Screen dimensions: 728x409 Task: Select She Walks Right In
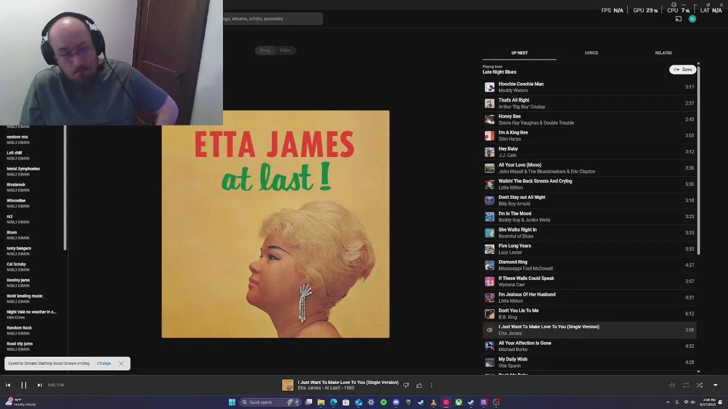(x=589, y=233)
